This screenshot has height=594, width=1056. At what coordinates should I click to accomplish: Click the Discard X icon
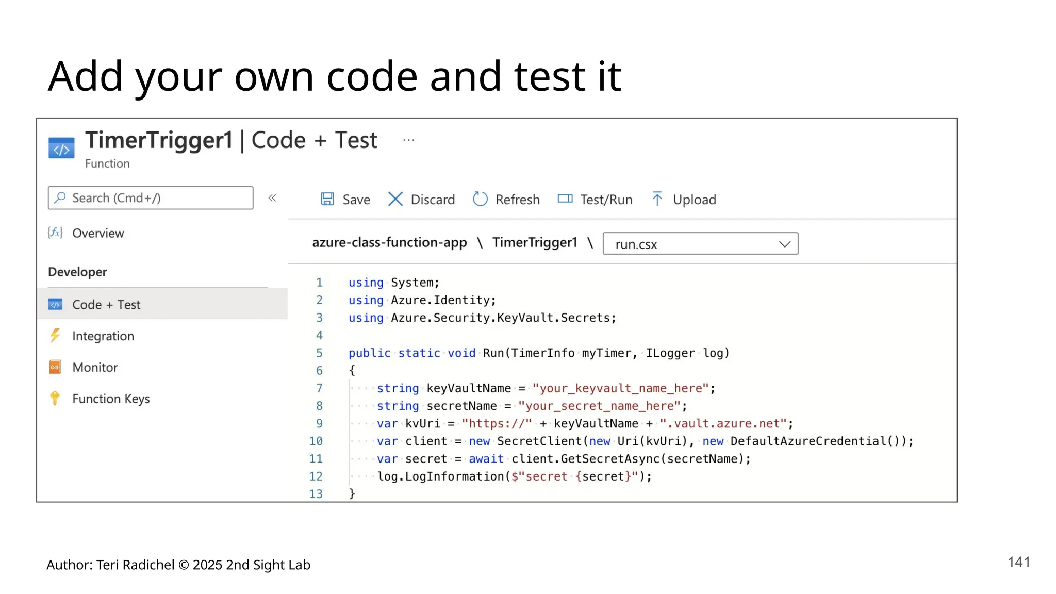point(395,199)
